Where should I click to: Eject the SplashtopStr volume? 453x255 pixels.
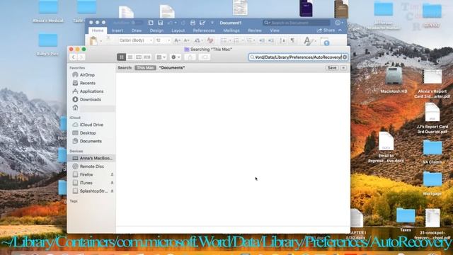(x=112, y=191)
